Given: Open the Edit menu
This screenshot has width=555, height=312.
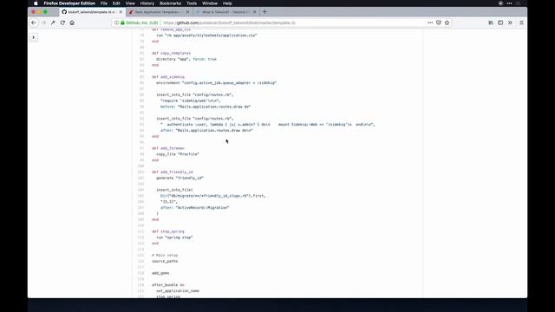Looking at the screenshot, I should pos(116,3).
